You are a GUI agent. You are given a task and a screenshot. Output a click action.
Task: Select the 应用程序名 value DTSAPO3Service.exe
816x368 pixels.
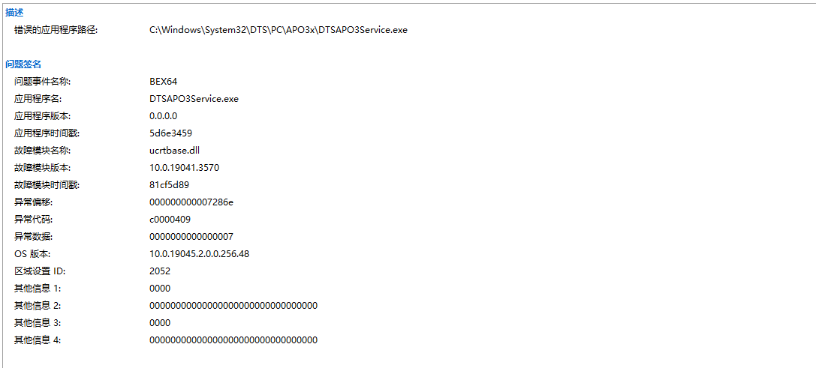coord(194,98)
